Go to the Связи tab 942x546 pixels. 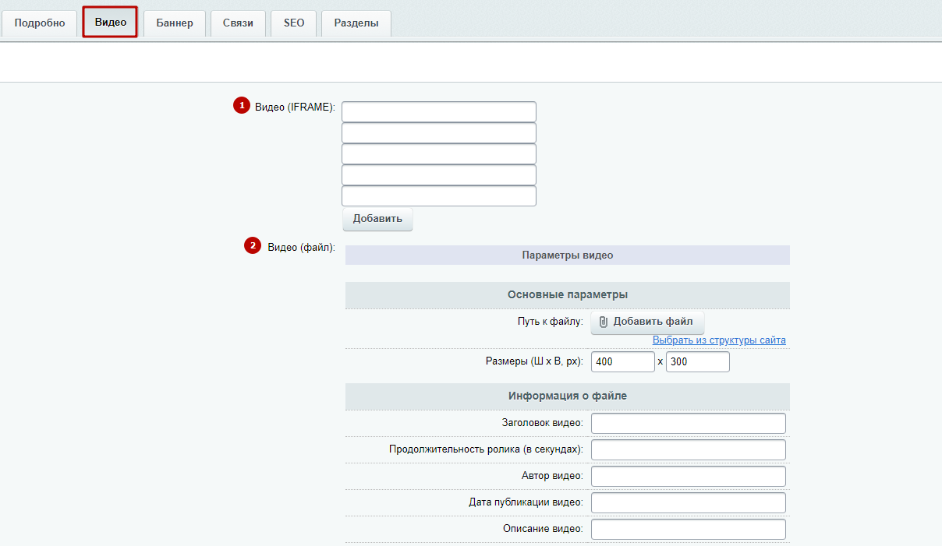tap(238, 23)
